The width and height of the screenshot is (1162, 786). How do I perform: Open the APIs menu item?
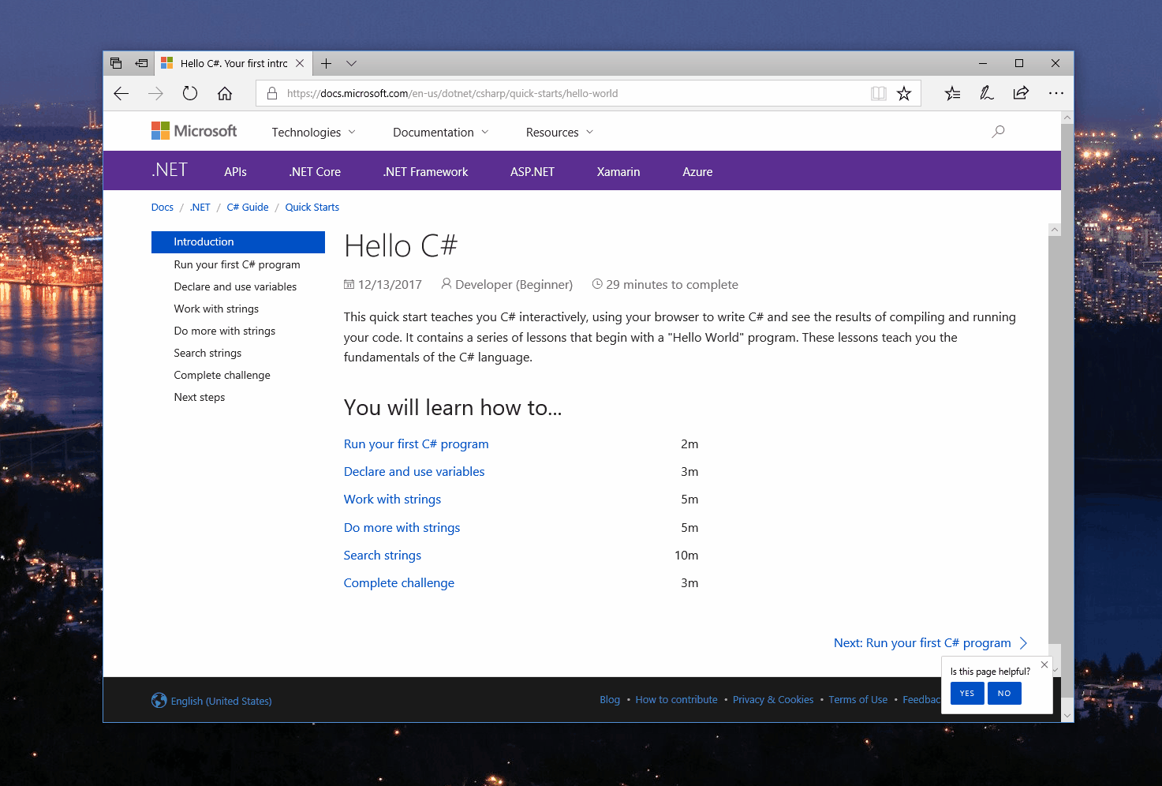pyautogui.click(x=235, y=172)
